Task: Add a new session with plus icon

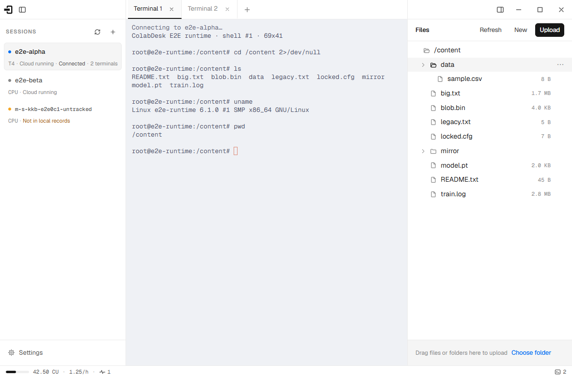Action: coord(113,32)
